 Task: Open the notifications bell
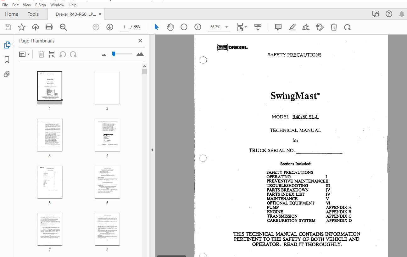[x=402, y=14]
